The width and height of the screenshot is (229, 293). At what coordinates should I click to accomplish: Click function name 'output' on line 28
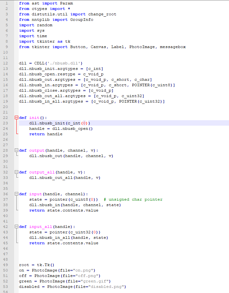point(37,150)
